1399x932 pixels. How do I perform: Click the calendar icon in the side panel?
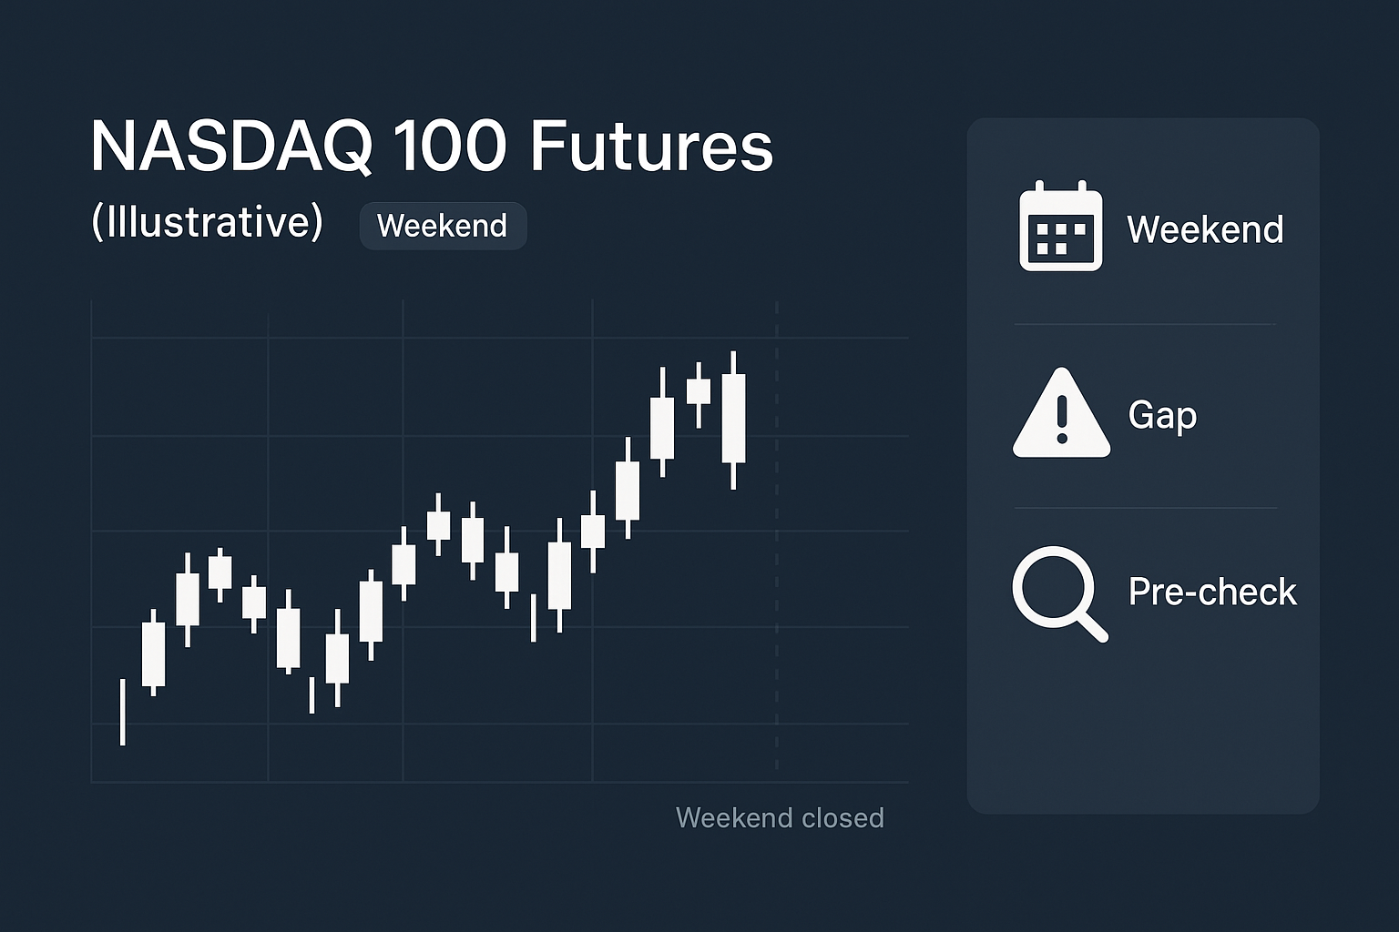coord(1060,227)
